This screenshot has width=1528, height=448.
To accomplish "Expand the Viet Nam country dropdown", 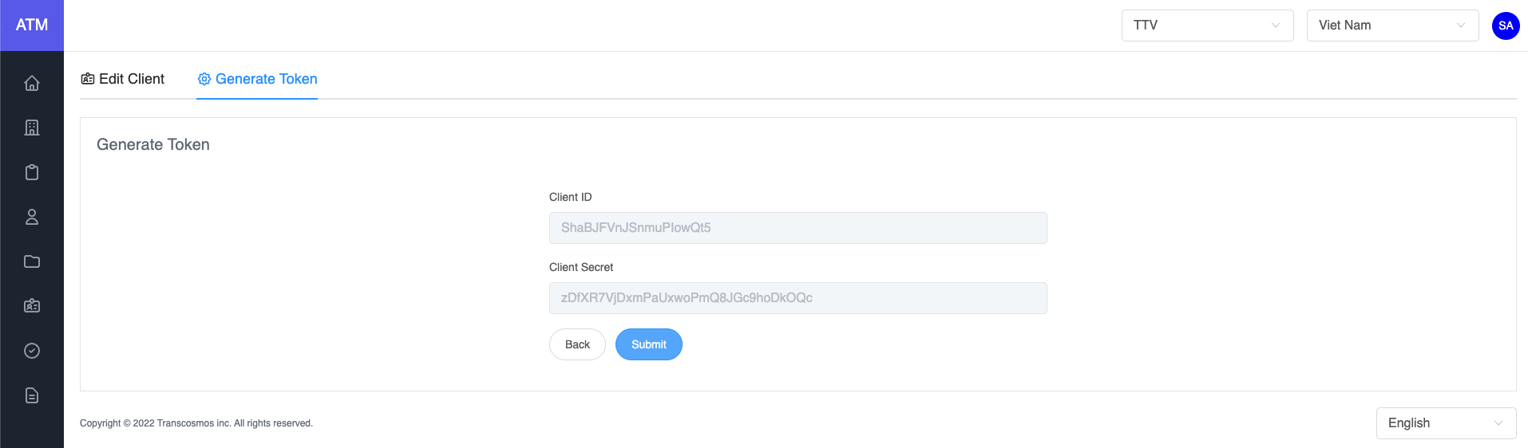I will (x=1391, y=26).
